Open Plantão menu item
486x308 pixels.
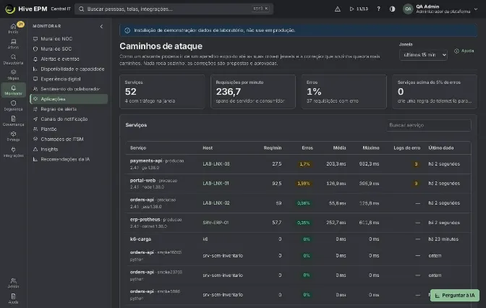[x=69, y=129]
